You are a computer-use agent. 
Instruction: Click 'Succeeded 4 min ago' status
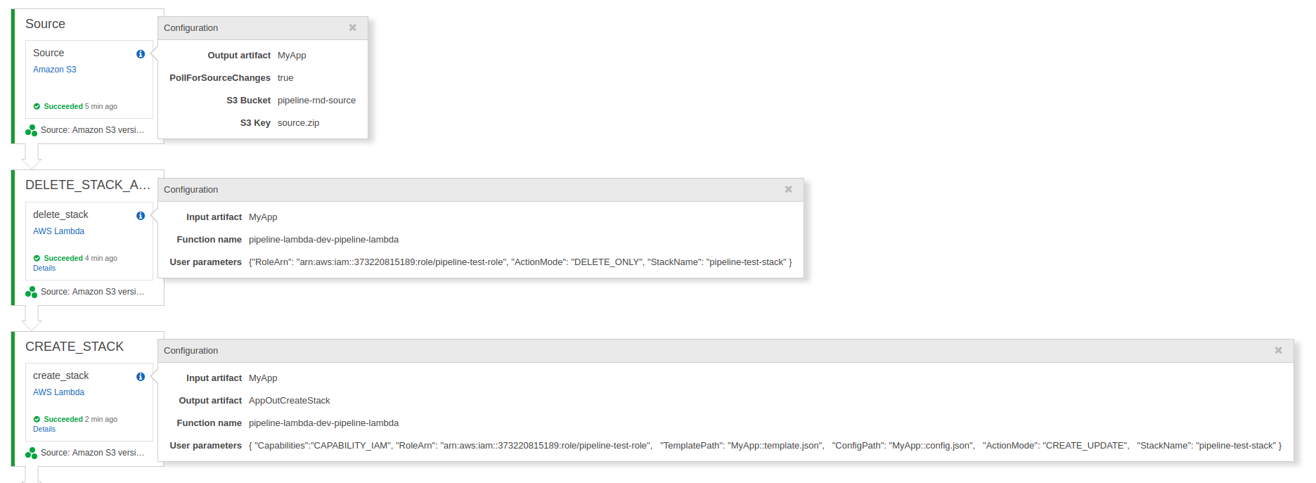click(x=75, y=259)
